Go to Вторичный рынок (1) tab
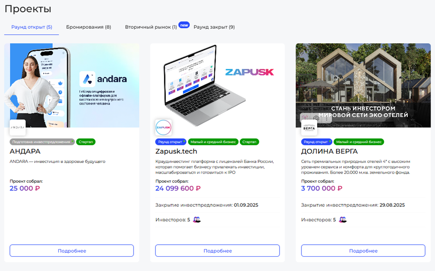 point(151,27)
